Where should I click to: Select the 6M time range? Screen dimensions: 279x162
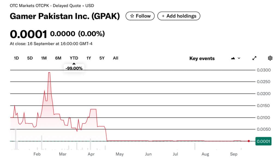(x=58, y=58)
